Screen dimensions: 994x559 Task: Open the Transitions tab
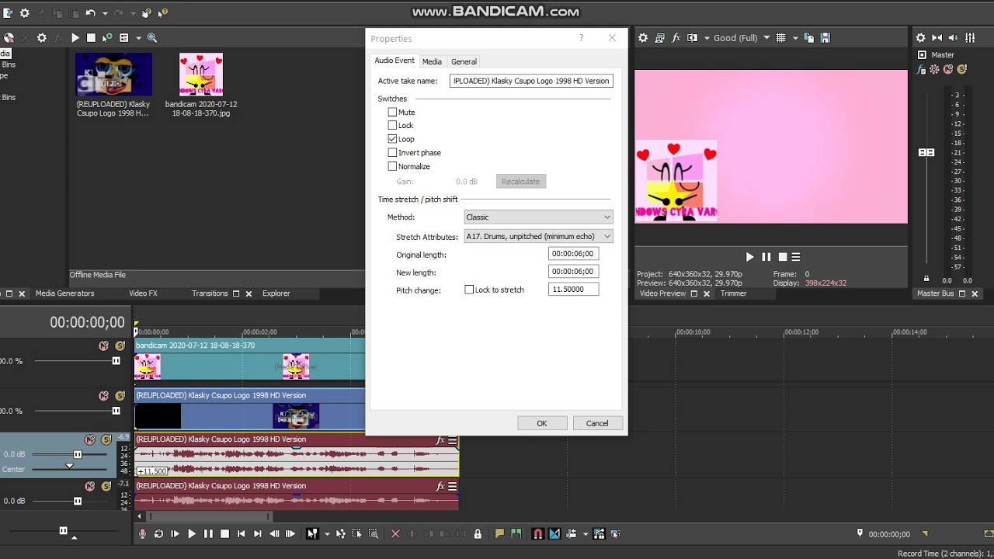[210, 293]
